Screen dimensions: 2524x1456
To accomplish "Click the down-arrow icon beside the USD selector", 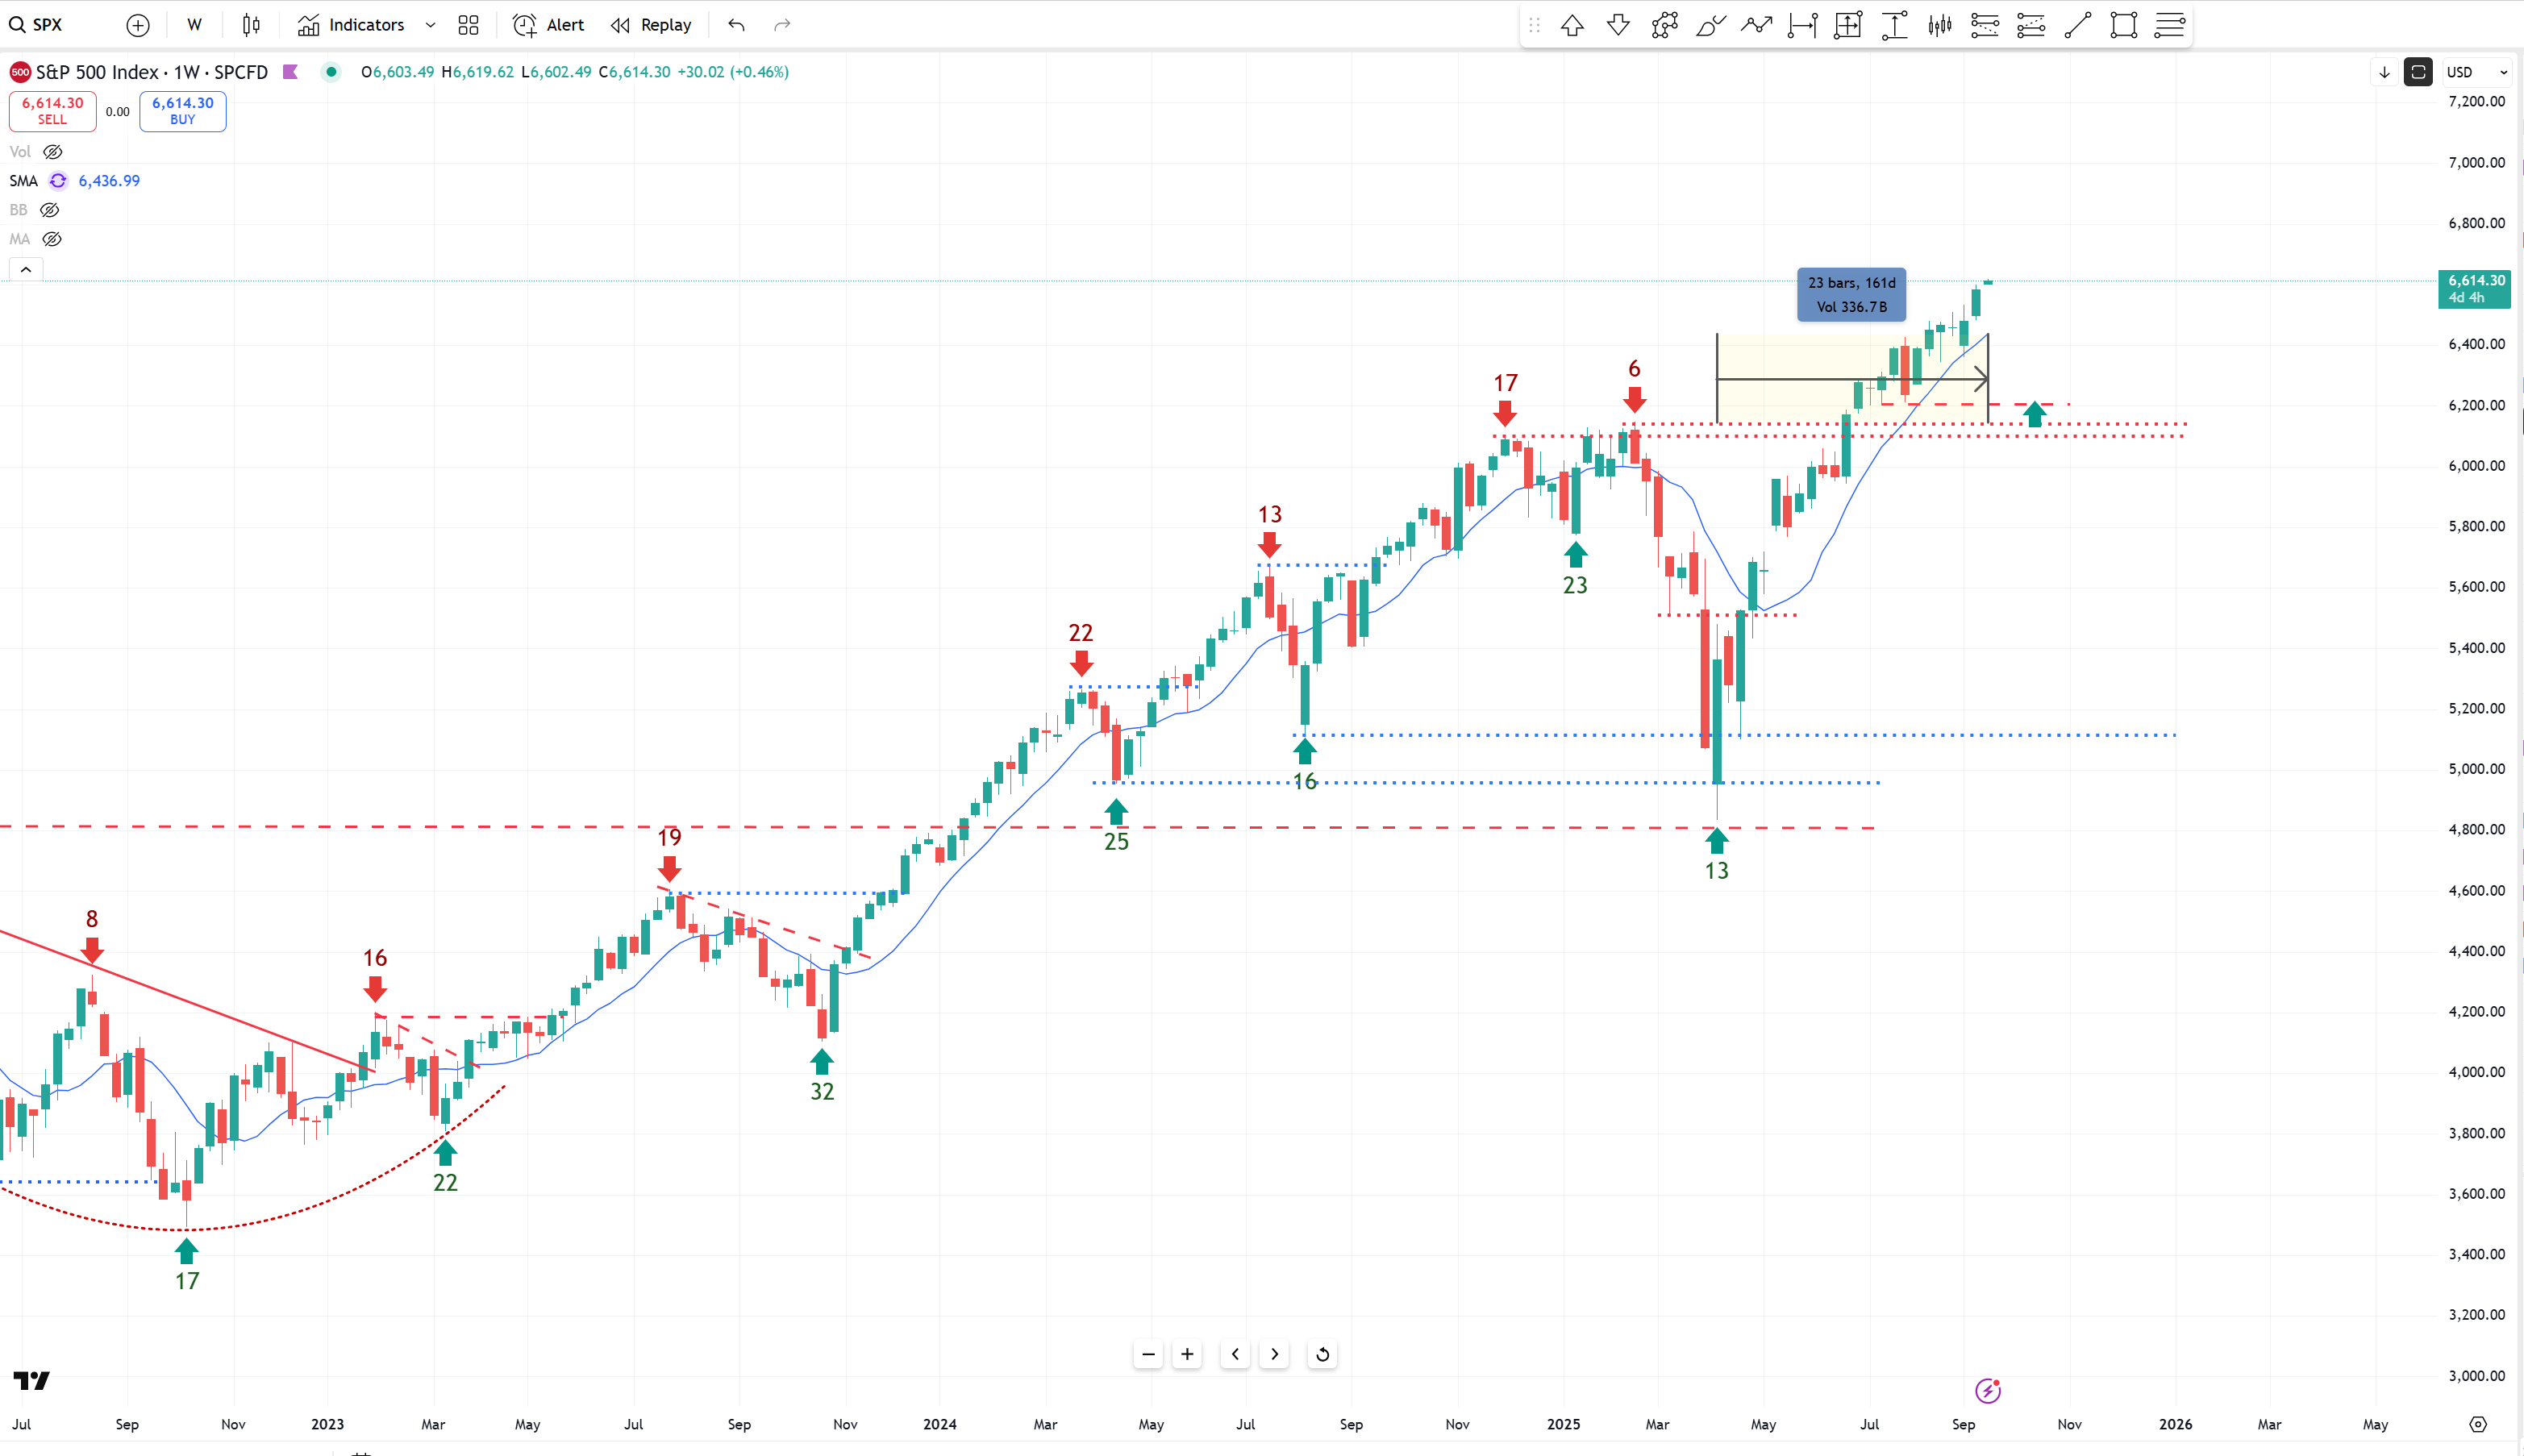I will [x=2384, y=72].
